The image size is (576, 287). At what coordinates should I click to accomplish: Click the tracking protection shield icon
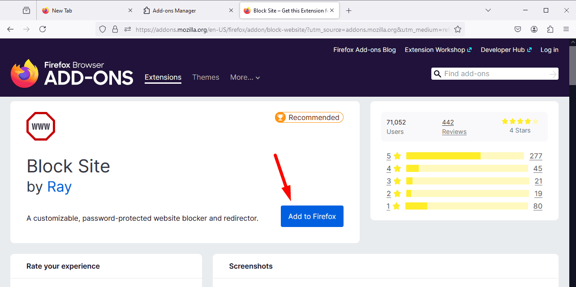click(103, 29)
